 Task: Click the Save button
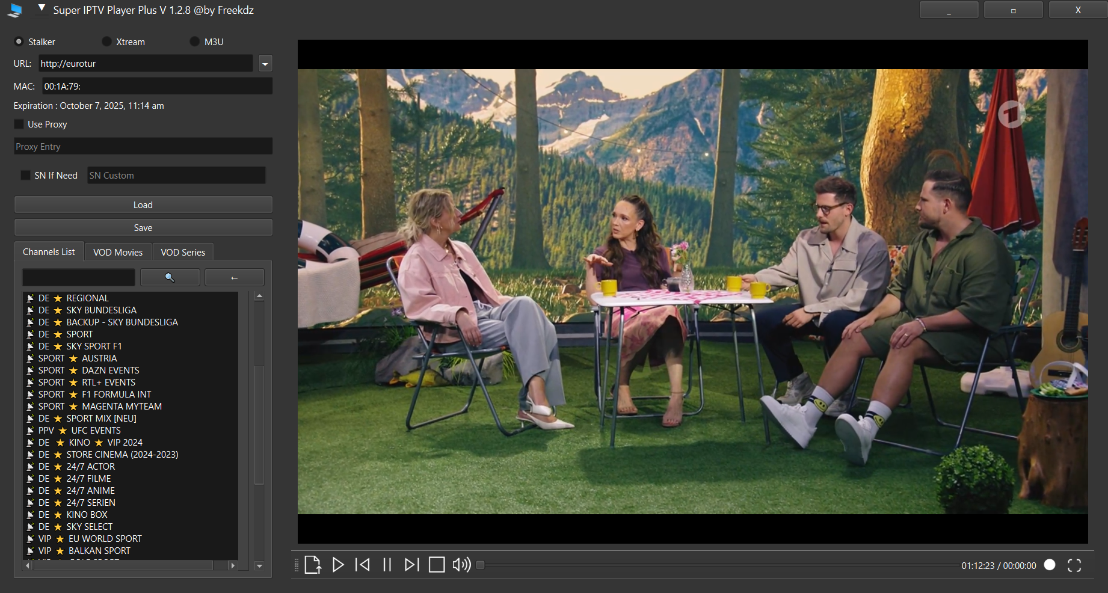pos(143,227)
